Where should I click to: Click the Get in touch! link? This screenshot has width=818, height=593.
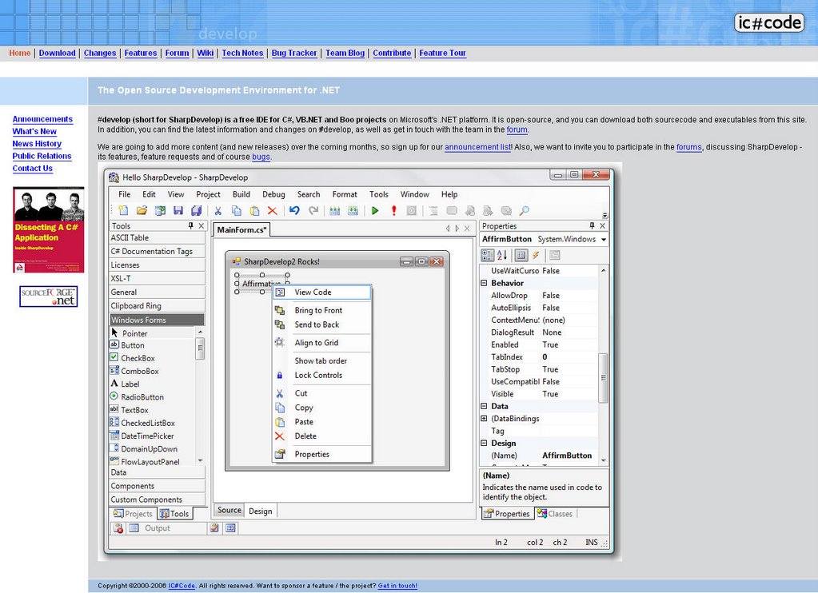(397, 586)
